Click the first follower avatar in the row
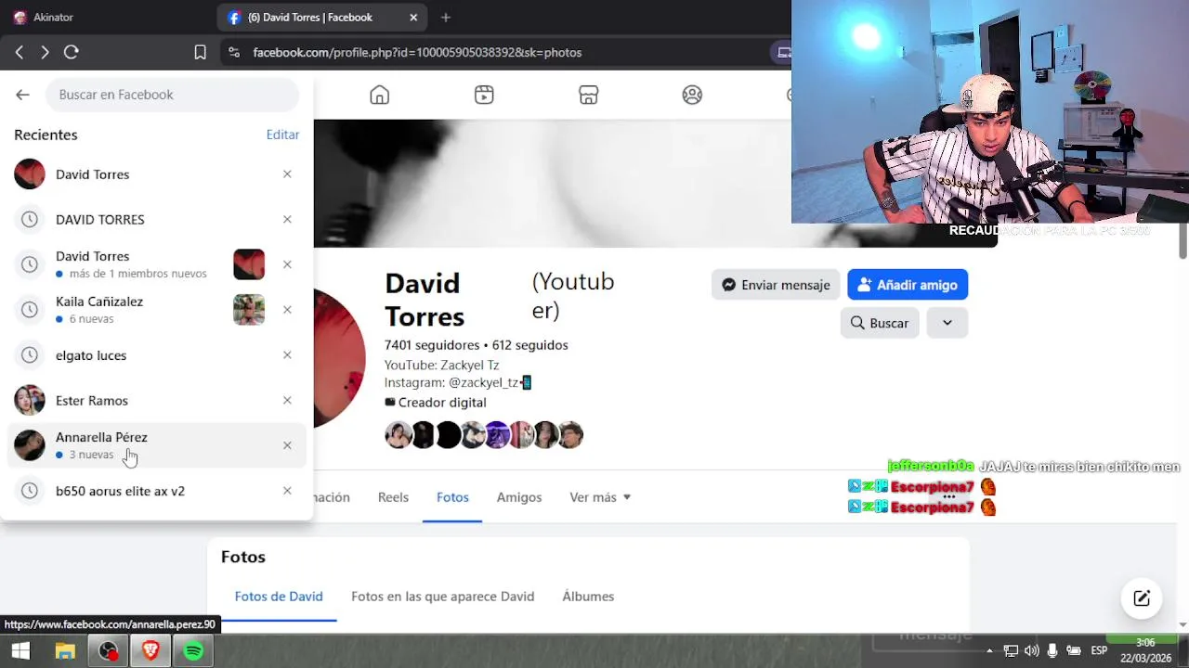 tap(399, 435)
